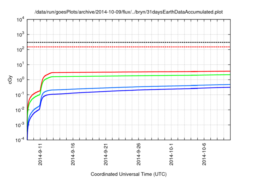Click the 10^3 y-axis tick label
The height and width of the screenshot is (178, 254).
tap(20, 35)
